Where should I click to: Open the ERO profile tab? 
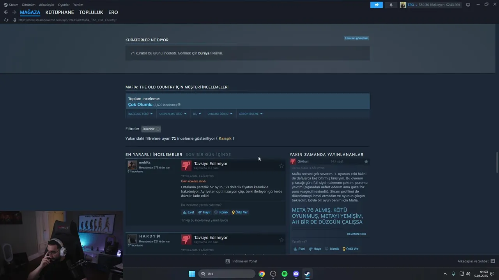[113, 12]
